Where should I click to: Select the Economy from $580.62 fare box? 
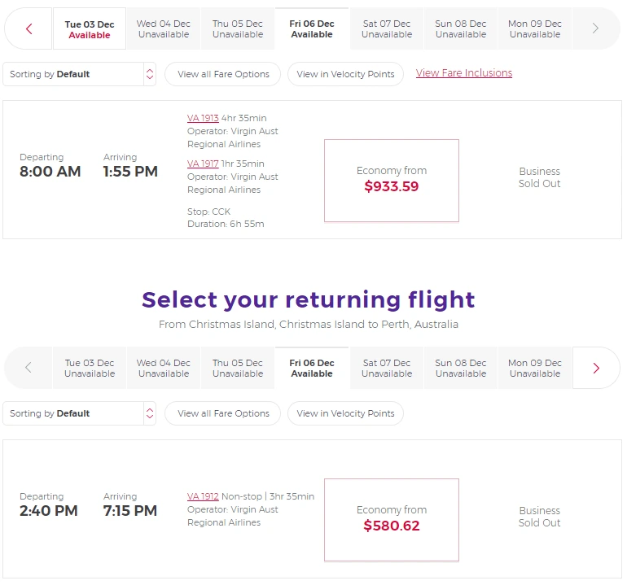pyautogui.click(x=392, y=519)
